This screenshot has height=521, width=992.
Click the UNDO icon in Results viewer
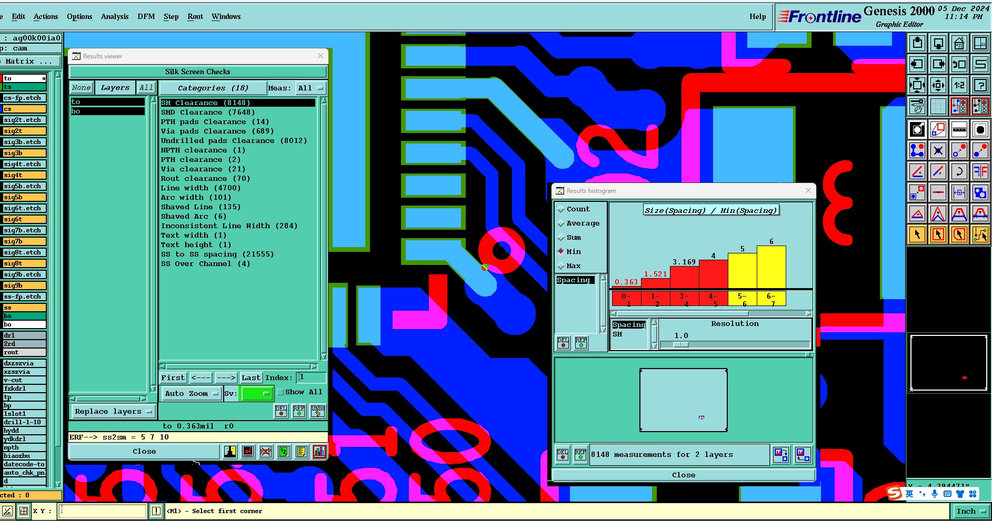(x=318, y=411)
